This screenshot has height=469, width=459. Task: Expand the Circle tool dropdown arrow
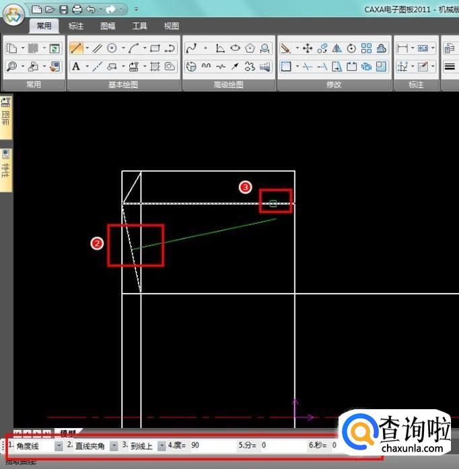point(123,48)
